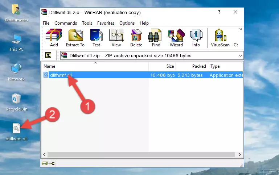Image resolution: width=279 pixels, height=175 pixels.
Task: Click the horizontal scrollbar left arrow
Action: point(45,155)
